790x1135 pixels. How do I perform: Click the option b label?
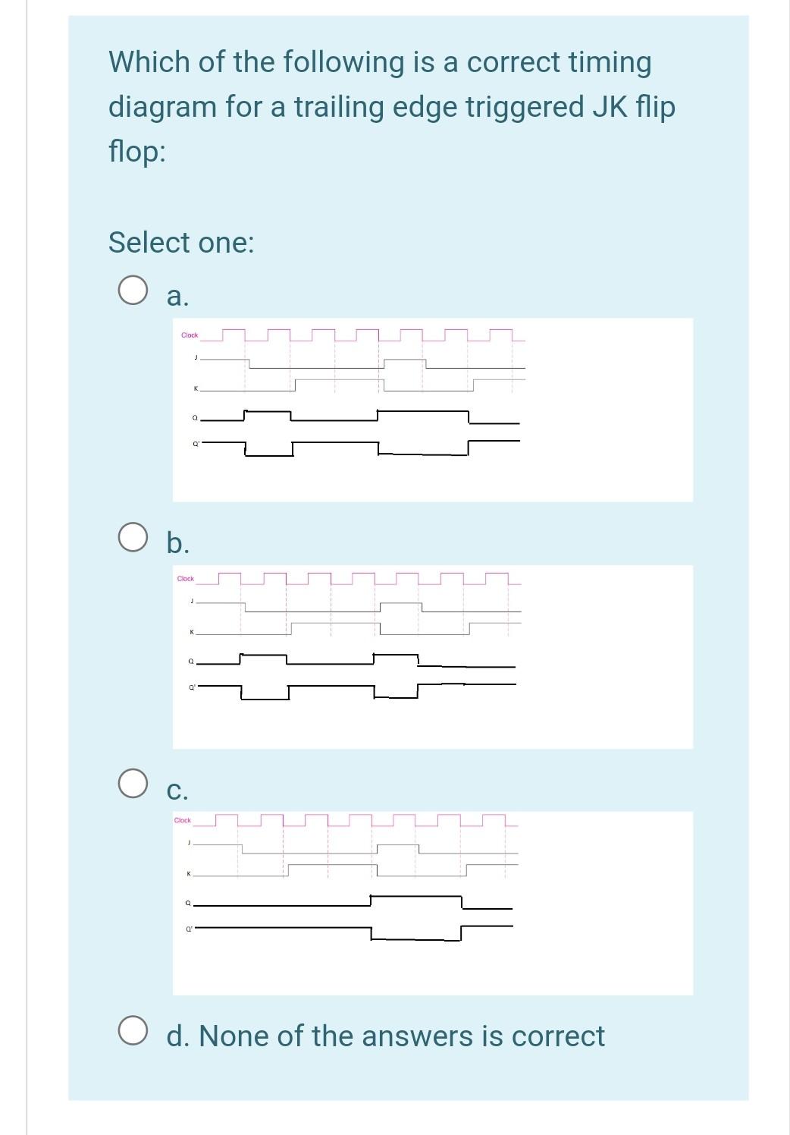tap(177, 542)
